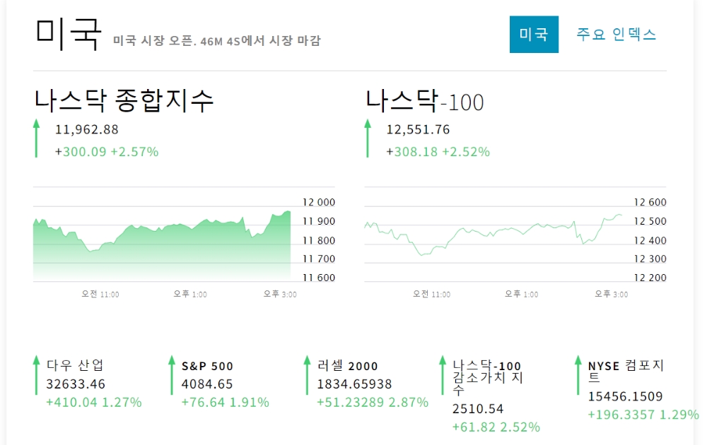Click the 나스닥-100 line chart

[x=493, y=235]
